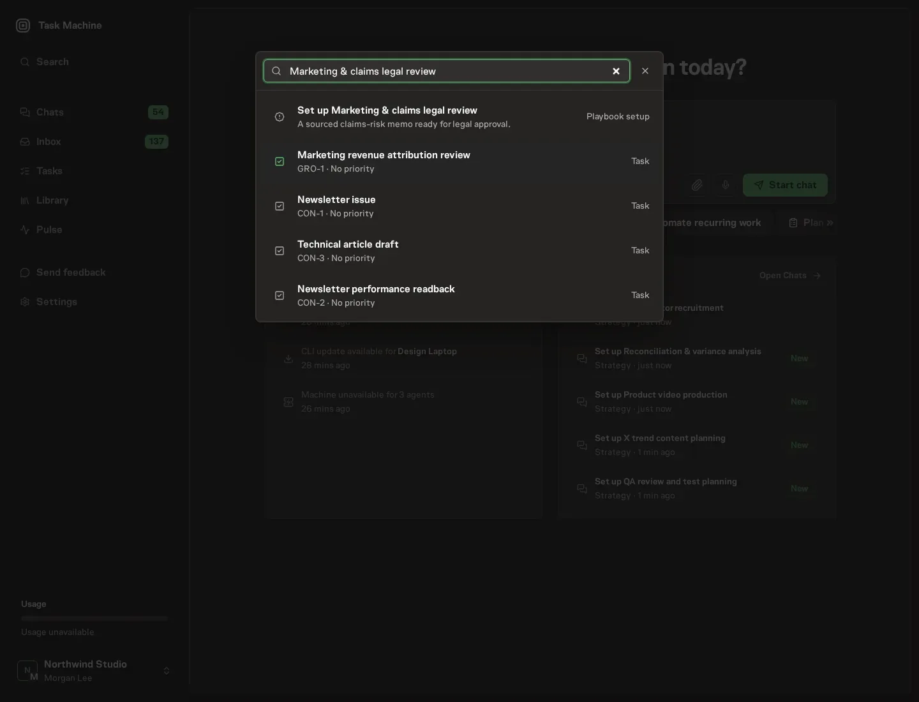Click the machine icon beside Machine unavailable notice

pyautogui.click(x=288, y=402)
